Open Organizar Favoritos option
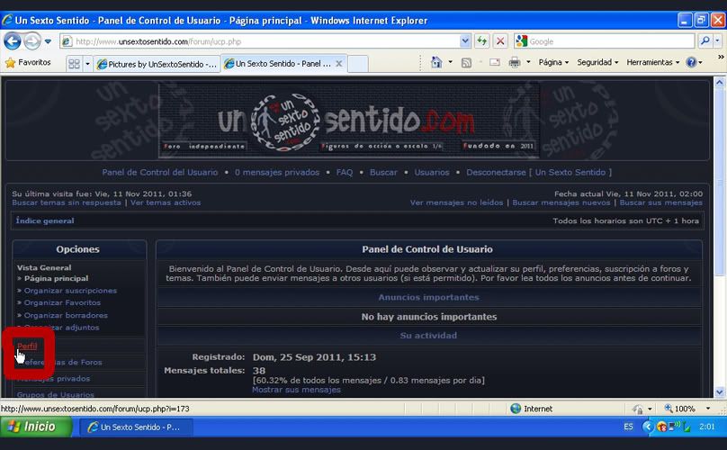The image size is (727, 450). click(x=62, y=302)
